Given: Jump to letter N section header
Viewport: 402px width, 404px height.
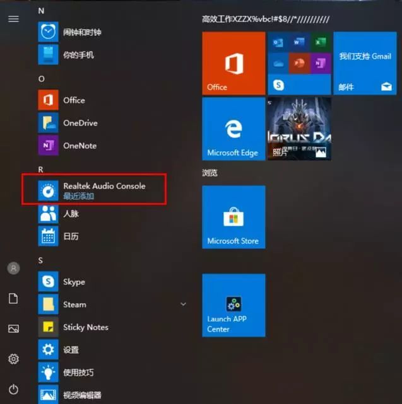Looking at the screenshot, I should [x=41, y=11].
